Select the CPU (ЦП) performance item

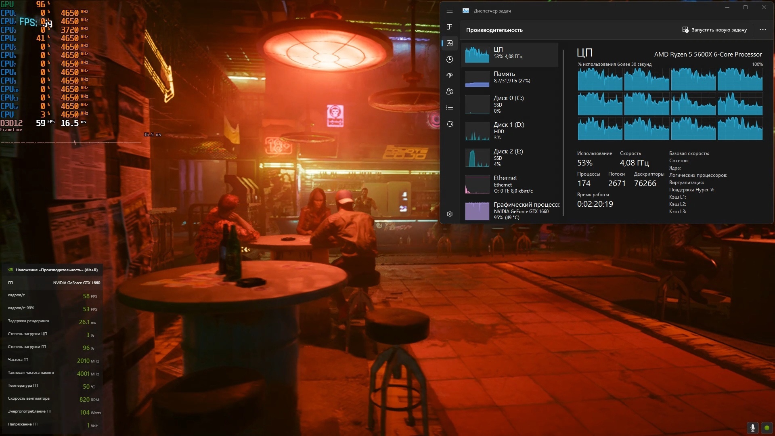(510, 55)
